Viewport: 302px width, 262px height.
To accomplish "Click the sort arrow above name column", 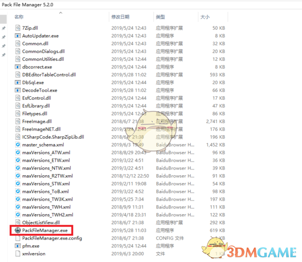I will click(61, 13).
